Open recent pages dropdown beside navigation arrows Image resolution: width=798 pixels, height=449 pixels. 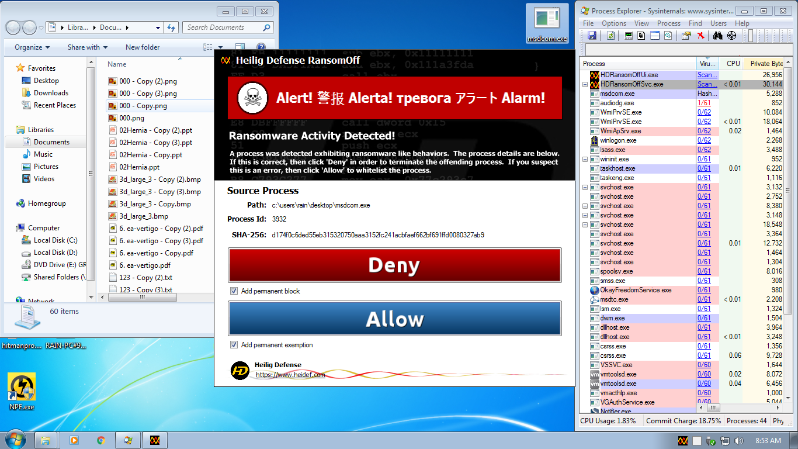click(x=41, y=27)
